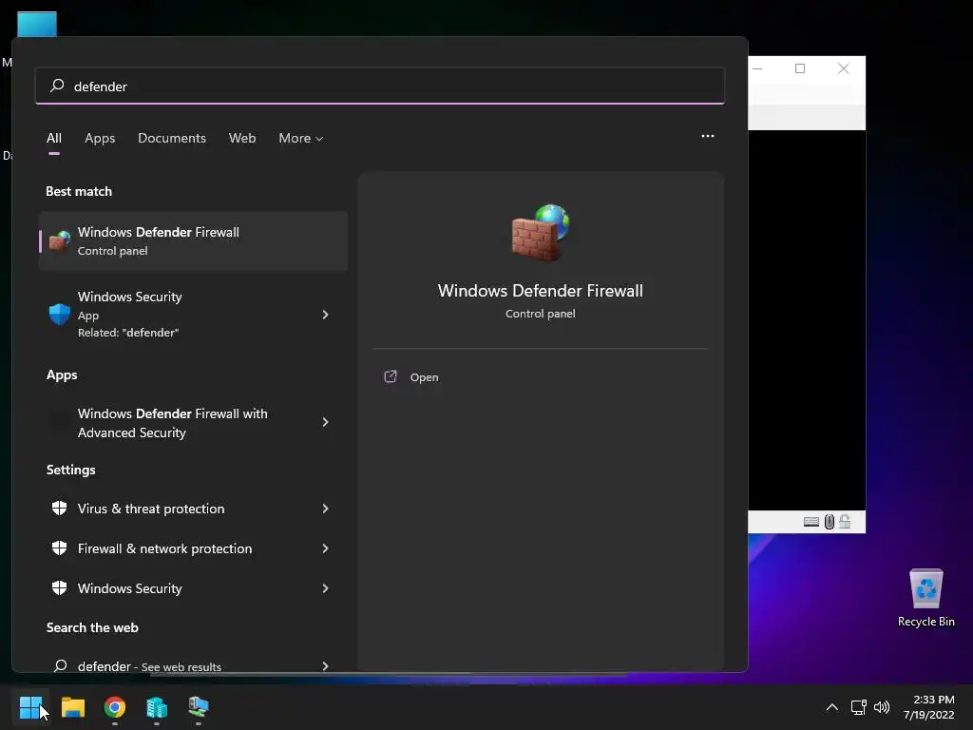
Task: Open File Explorer from the taskbar
Action: pos(72,707)
